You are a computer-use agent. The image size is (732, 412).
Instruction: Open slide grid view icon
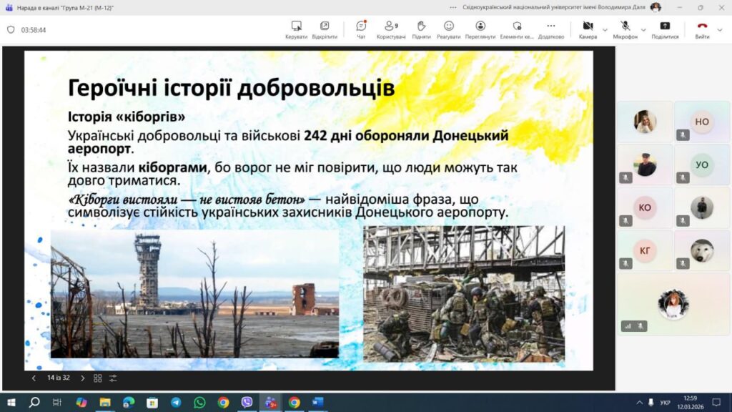pos(98,378)
